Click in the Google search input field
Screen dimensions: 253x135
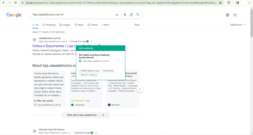[x=73, y=15]
